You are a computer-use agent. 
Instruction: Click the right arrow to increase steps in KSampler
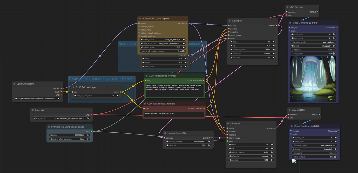(x=273, y=42)
